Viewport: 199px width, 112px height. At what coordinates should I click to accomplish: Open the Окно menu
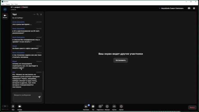tap(16, 4)
